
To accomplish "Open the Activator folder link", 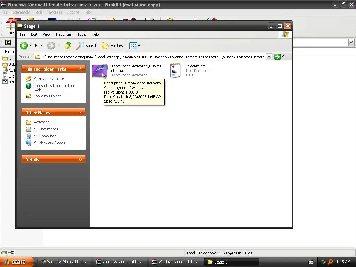I will [x=41, y=122].
